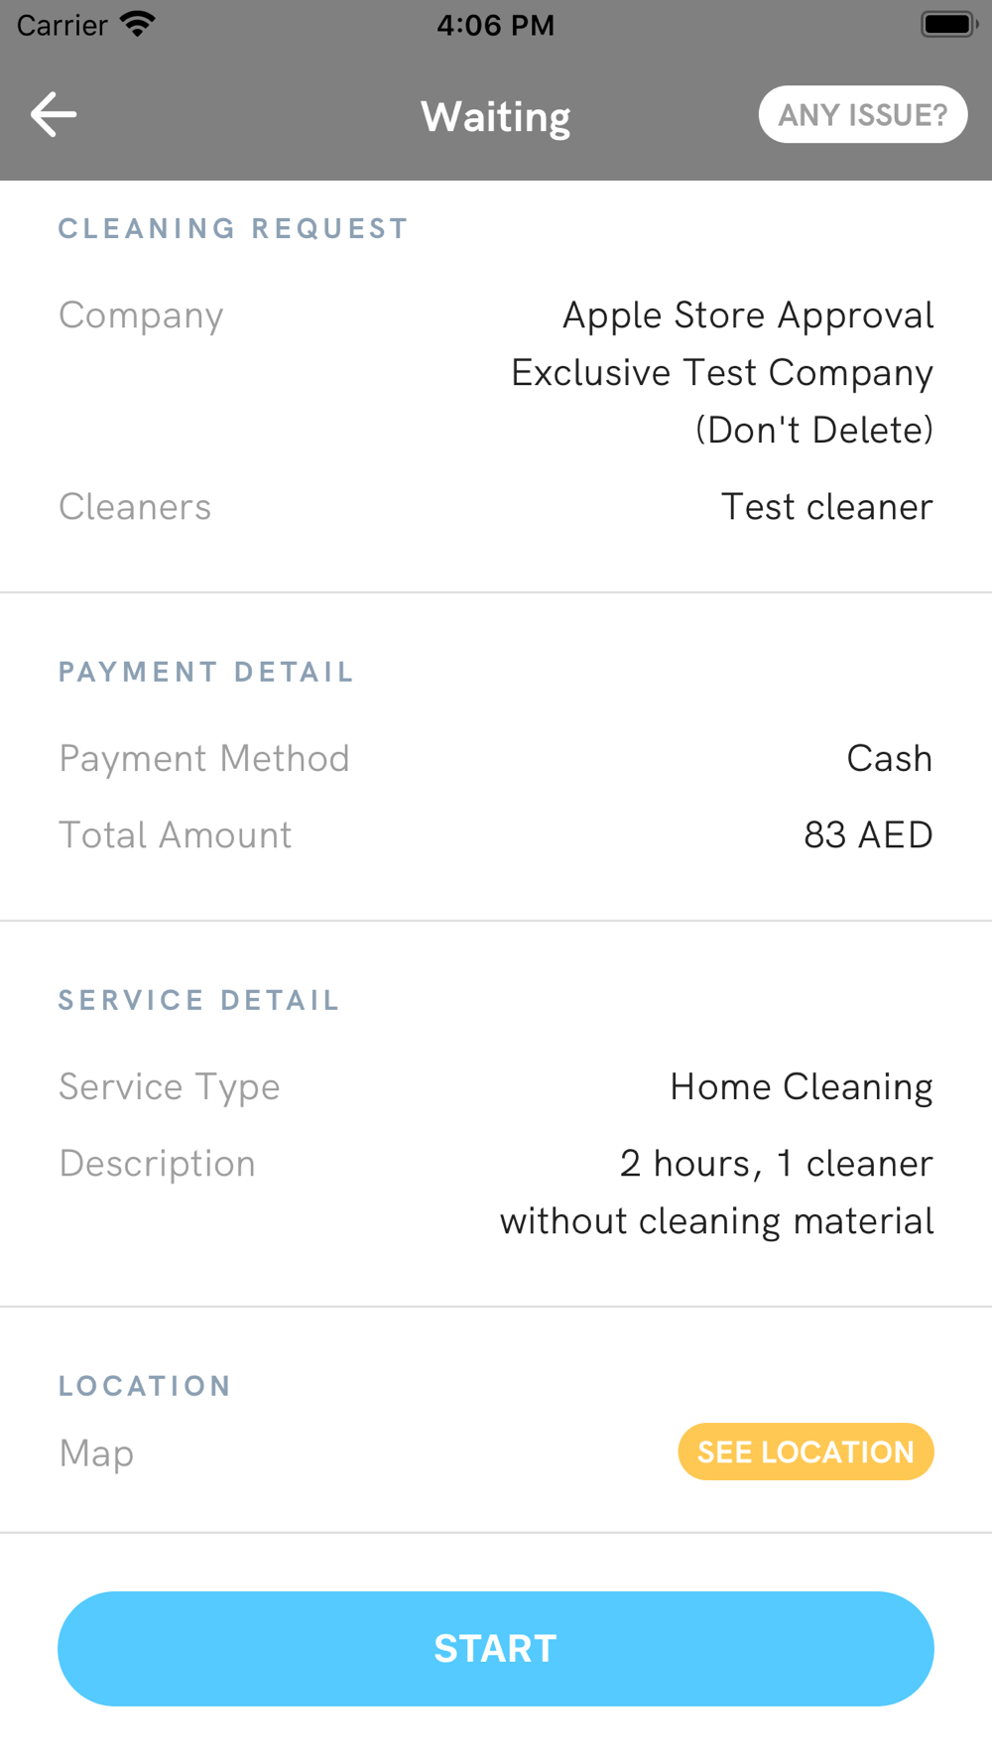Image resolution: width=992 pixels, height=1764 pixels.
Task: Tap the Wi-Fi status icon
Action: 137,24
